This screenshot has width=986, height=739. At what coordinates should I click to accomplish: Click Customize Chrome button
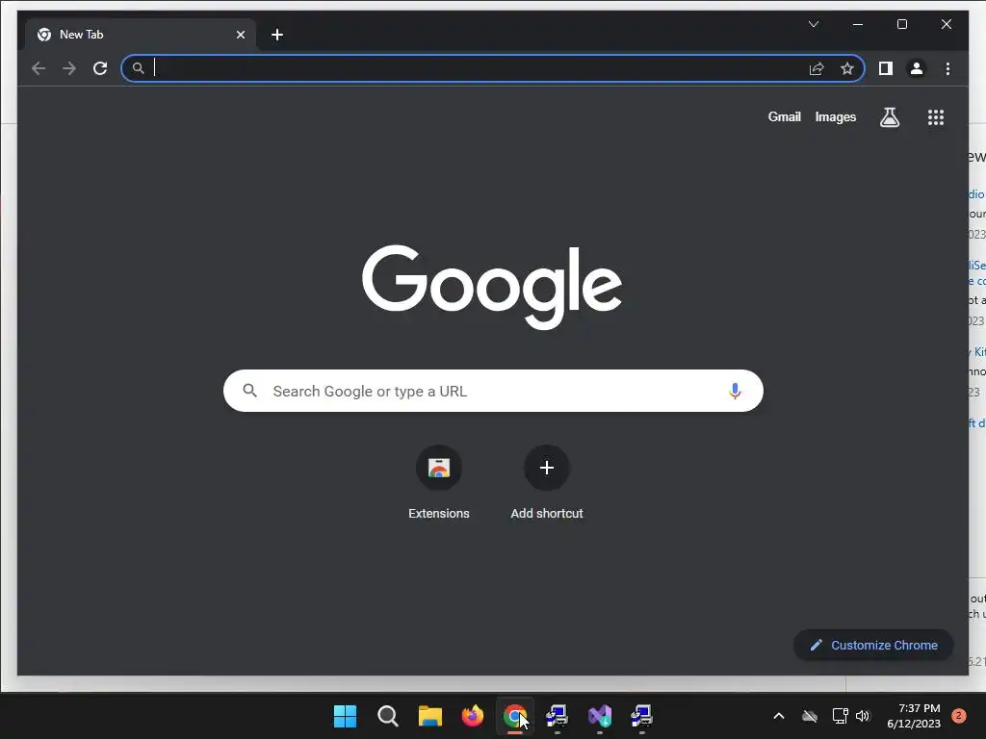(873, 645)
